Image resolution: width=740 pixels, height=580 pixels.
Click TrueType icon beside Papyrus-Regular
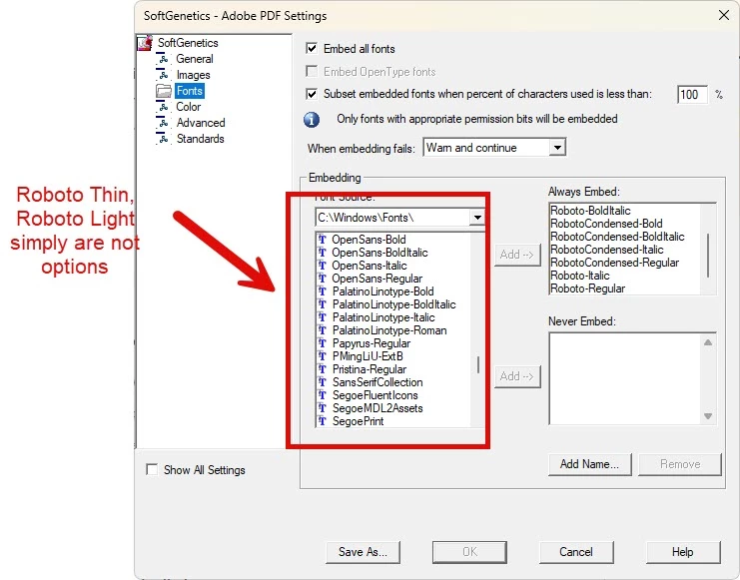point(323,343)
